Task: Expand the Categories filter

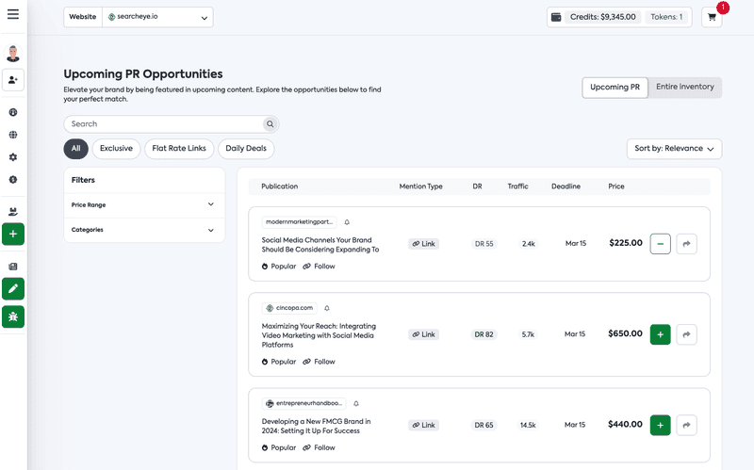Action: (x=144, y=230)
